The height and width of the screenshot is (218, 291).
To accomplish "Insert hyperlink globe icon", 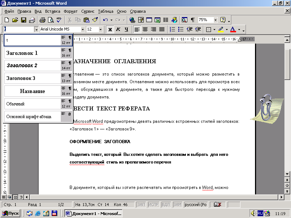I will pyautogui.click(x=132, y=20).
